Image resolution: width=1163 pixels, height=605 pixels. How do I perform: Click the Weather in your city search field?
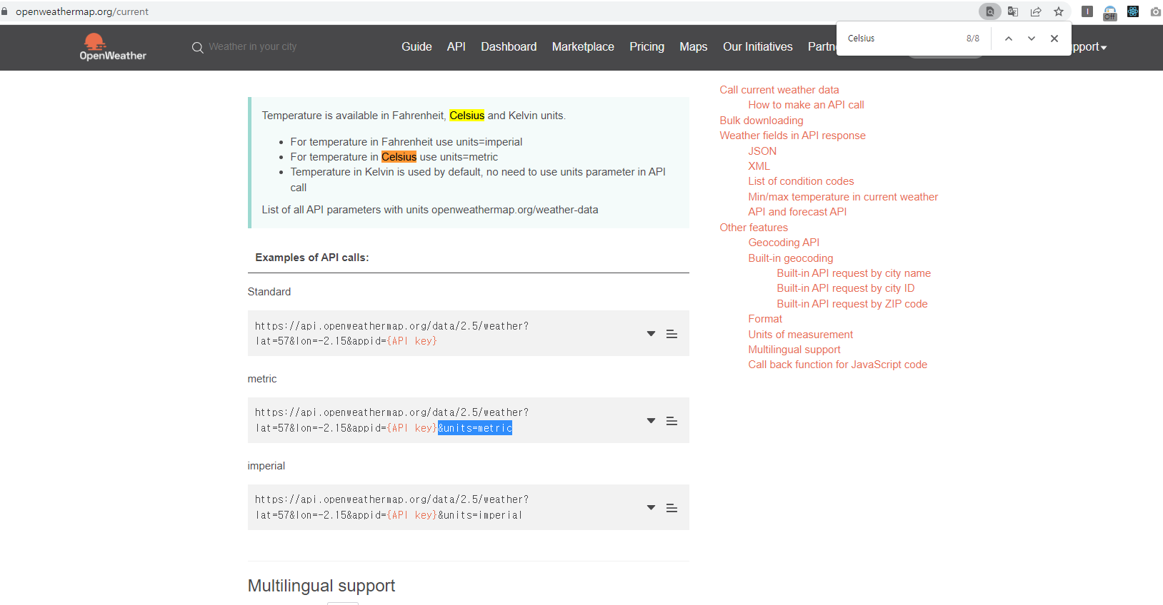point(252,46)
